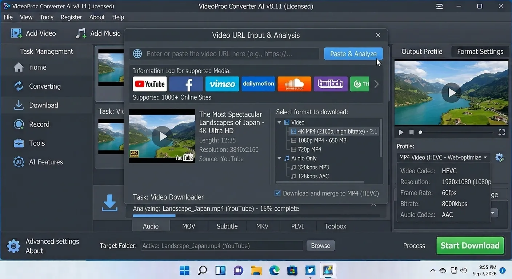Select the Dailymotion site logo
The height and width of the screenshot is (279, 512).
click(258, 84)
